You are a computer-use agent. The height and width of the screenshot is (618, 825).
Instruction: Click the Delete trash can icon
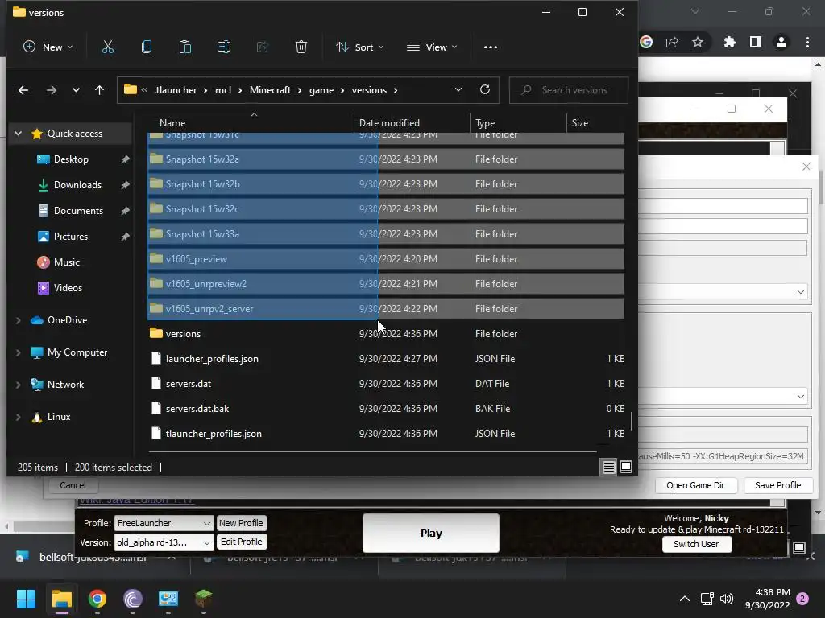301,47
